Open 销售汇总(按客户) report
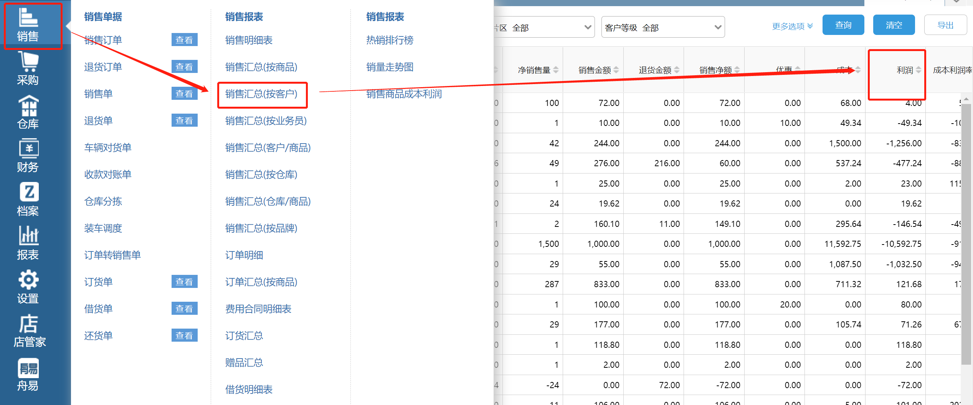The width and height of the screenshot is (973, 405). tap(261, 94)
